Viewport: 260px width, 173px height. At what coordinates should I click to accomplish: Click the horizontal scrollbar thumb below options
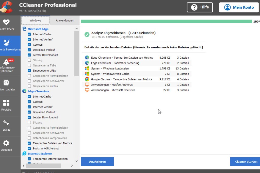click(x=43, y=166)
